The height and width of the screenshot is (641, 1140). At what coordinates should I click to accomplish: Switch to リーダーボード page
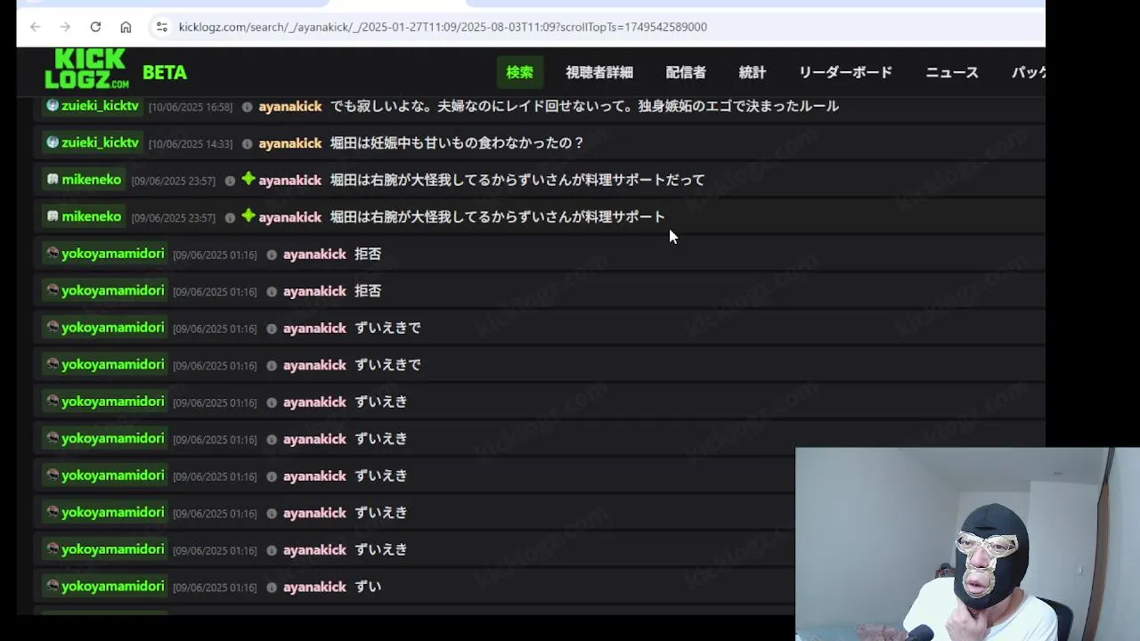coord(845,72)
